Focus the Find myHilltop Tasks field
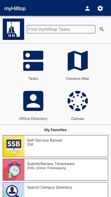Image resolution: width=111 pixels, height=197 pixels. tap(61, 29)
